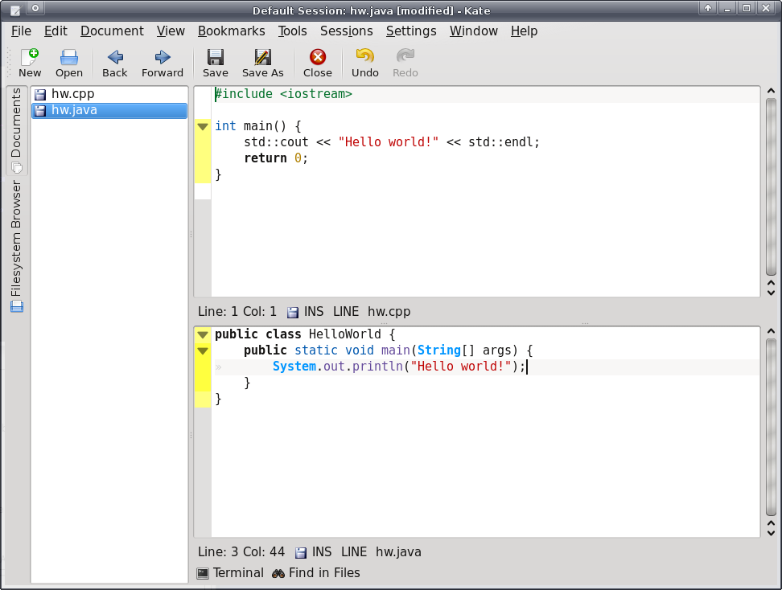Open the Find in Files tool view

tap(316, 573)
